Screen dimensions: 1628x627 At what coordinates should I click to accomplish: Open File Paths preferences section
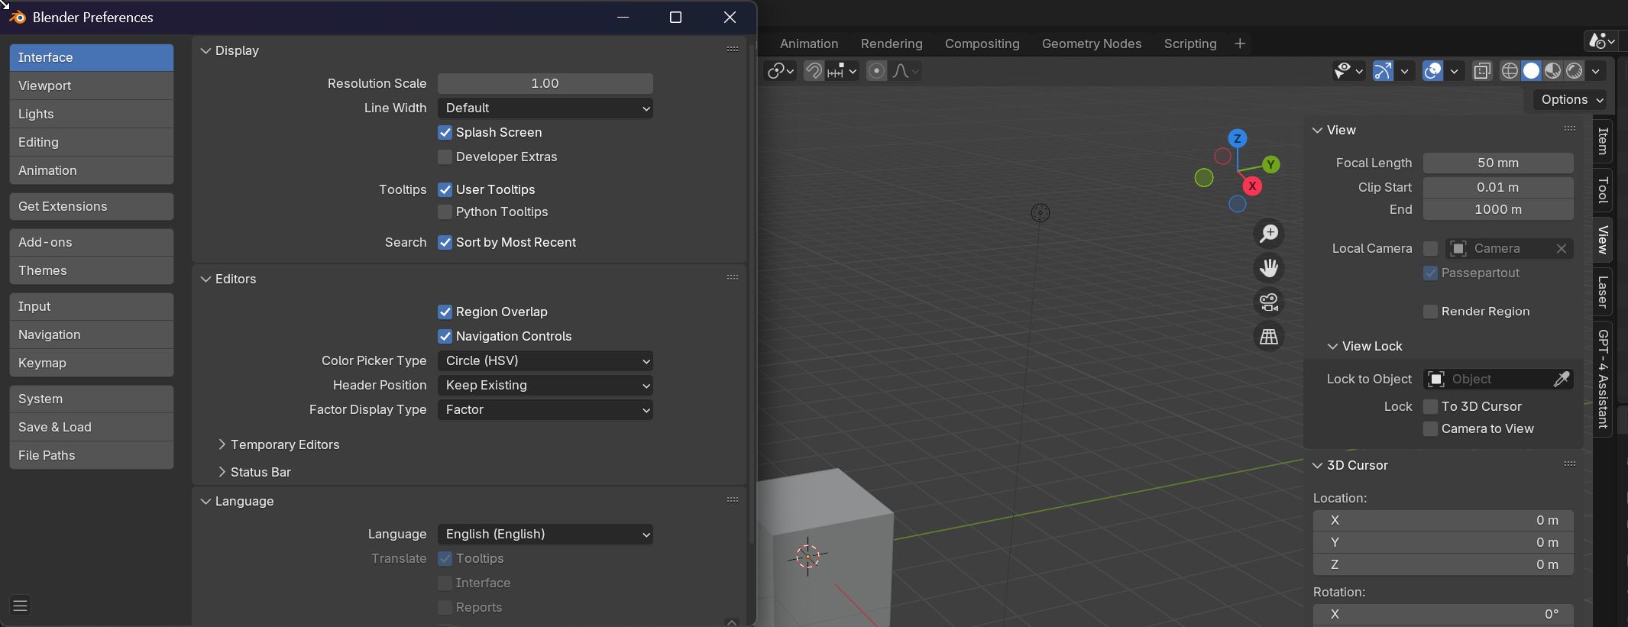coord(92,455)
